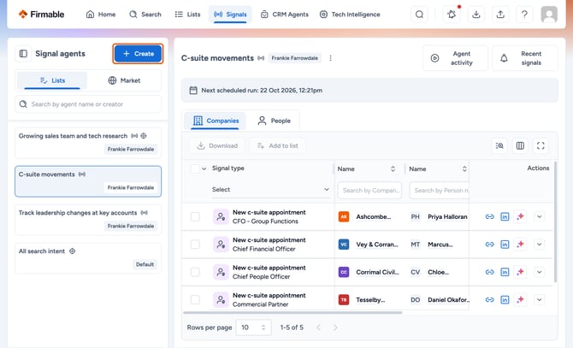Open select-all checkbox dropdown arrow

pos(204,168)
